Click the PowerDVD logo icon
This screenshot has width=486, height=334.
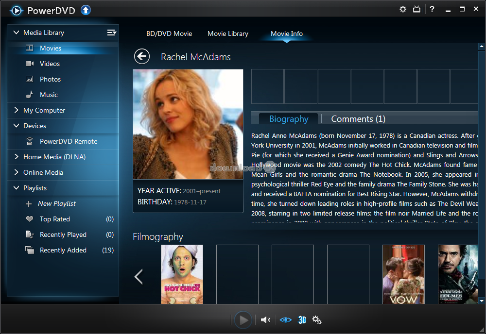pos(17,11)
